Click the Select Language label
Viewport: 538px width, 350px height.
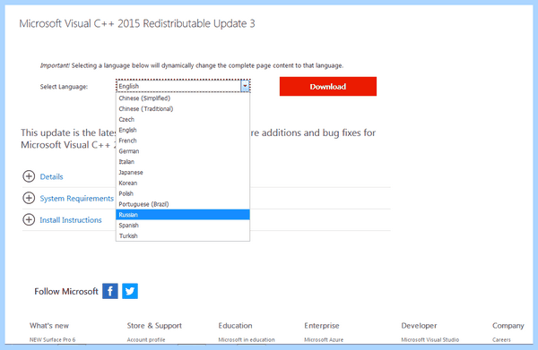pyautogui.click(x=64, y=87)
